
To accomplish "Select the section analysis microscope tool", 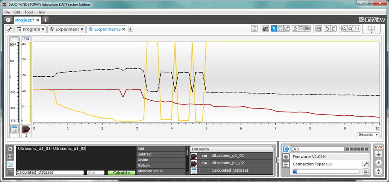I will (x=295, y=29).
